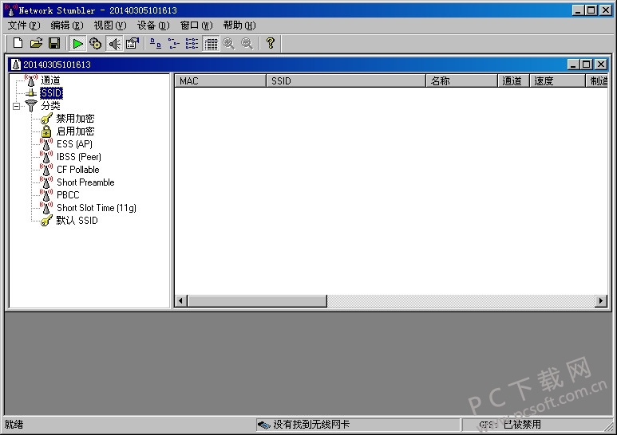The width and height of the screenshot is (617, 435).
Task: Switch to large icons view
Action: pos(156,44)
